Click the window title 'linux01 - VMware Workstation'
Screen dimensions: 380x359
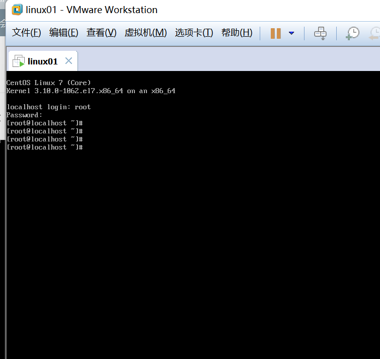pyautogui.click(x=92, y=10)
